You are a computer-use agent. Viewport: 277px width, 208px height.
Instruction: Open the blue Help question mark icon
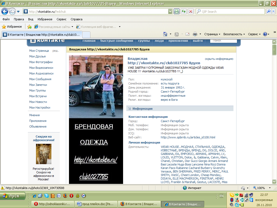tap(265, 34)
